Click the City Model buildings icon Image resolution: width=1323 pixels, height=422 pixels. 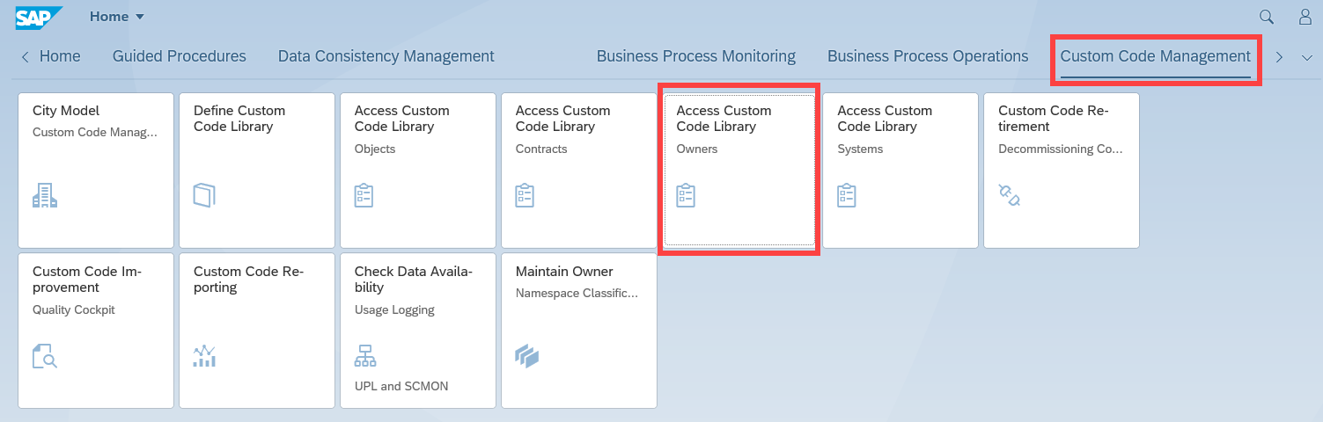[x=44, y=195]
